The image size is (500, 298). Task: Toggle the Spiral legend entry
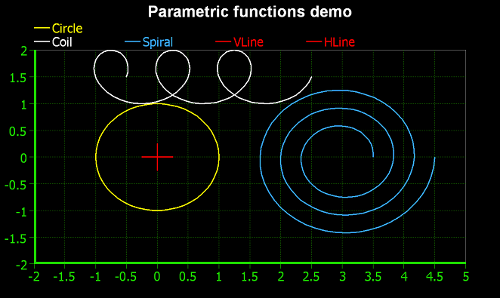pos(149,42)
